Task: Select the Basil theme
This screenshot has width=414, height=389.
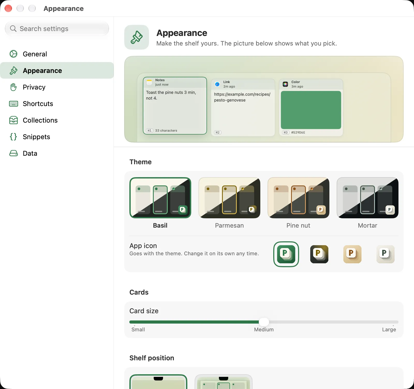Action: (x=160, y=203)
